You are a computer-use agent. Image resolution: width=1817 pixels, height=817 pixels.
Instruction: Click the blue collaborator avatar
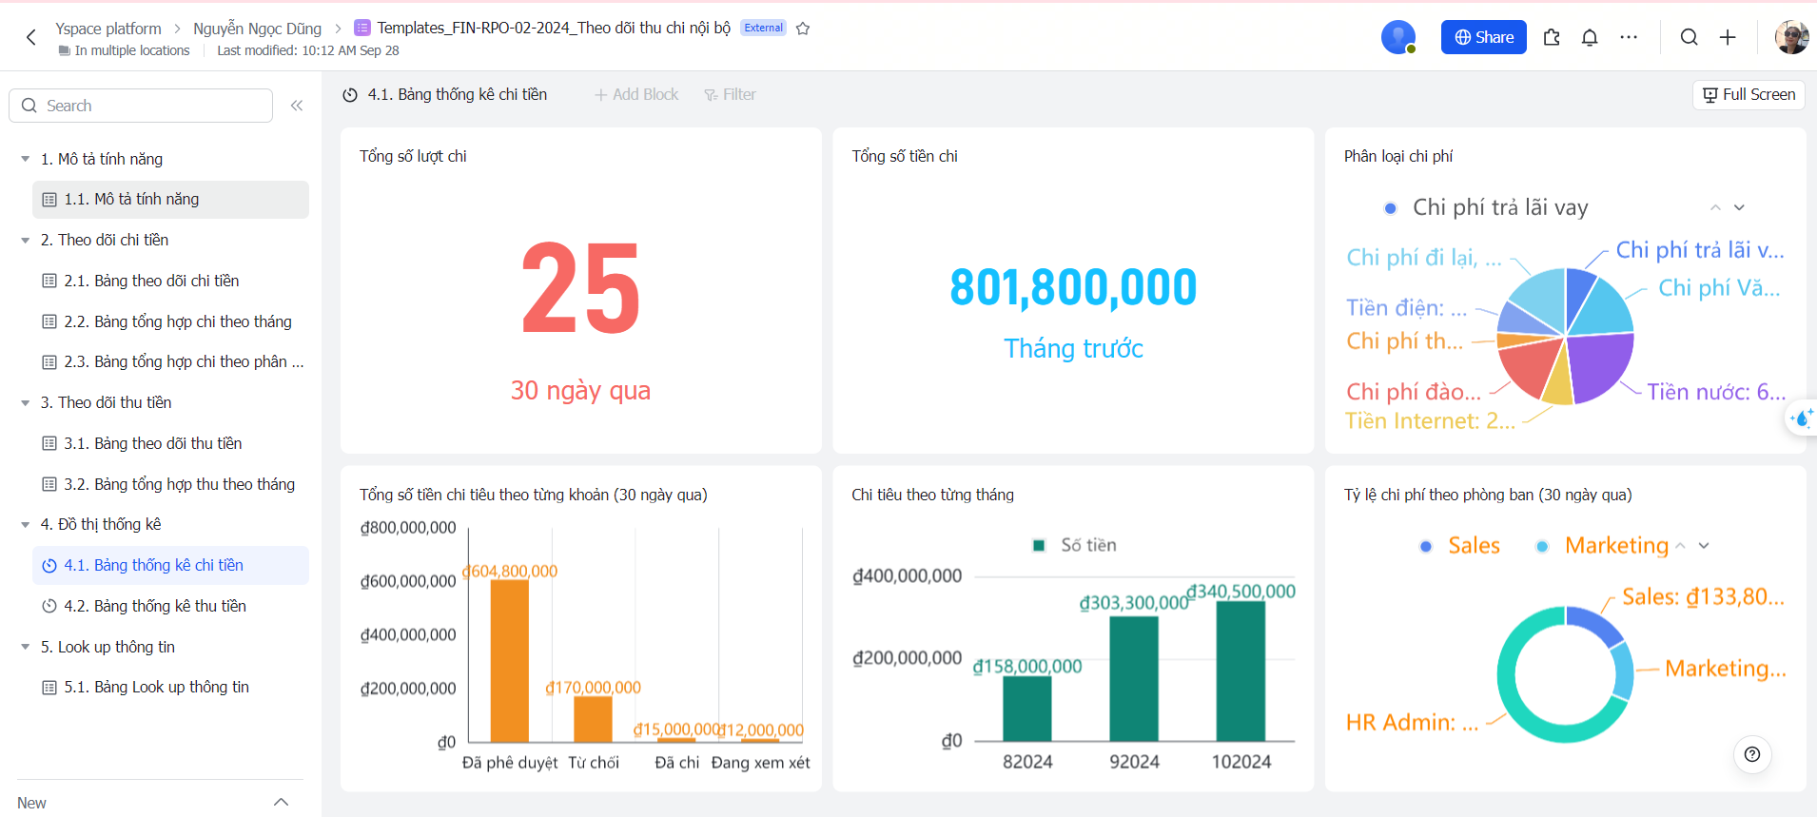[x=1397, y=37]
